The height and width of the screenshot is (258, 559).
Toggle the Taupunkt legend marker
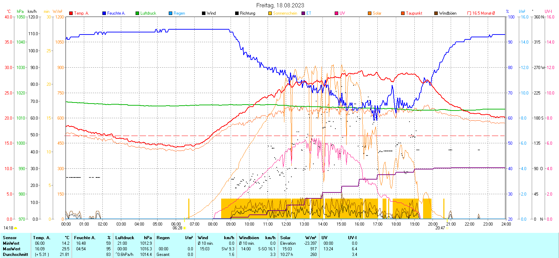(x=403, y=13)
